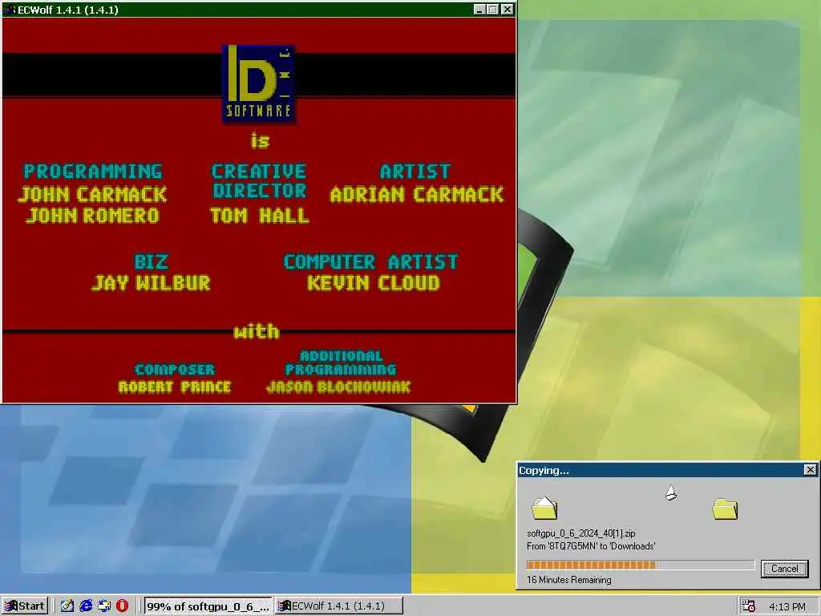
Task: Maximize the ECWolf window
Action: (x=492, y=10)
